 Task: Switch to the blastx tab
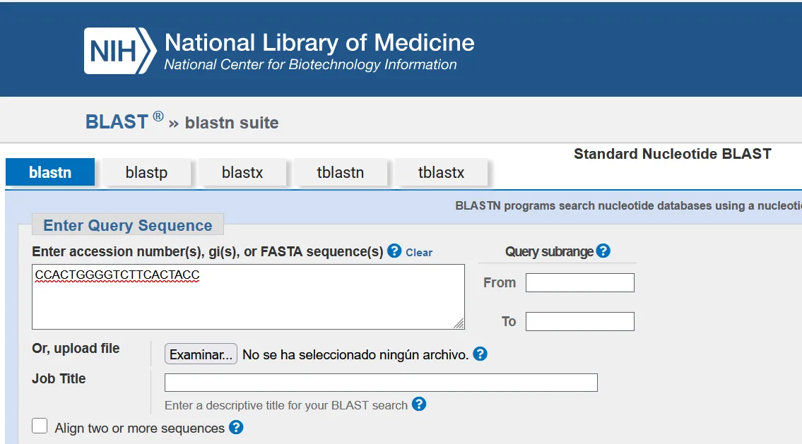(x=242, y=172)
